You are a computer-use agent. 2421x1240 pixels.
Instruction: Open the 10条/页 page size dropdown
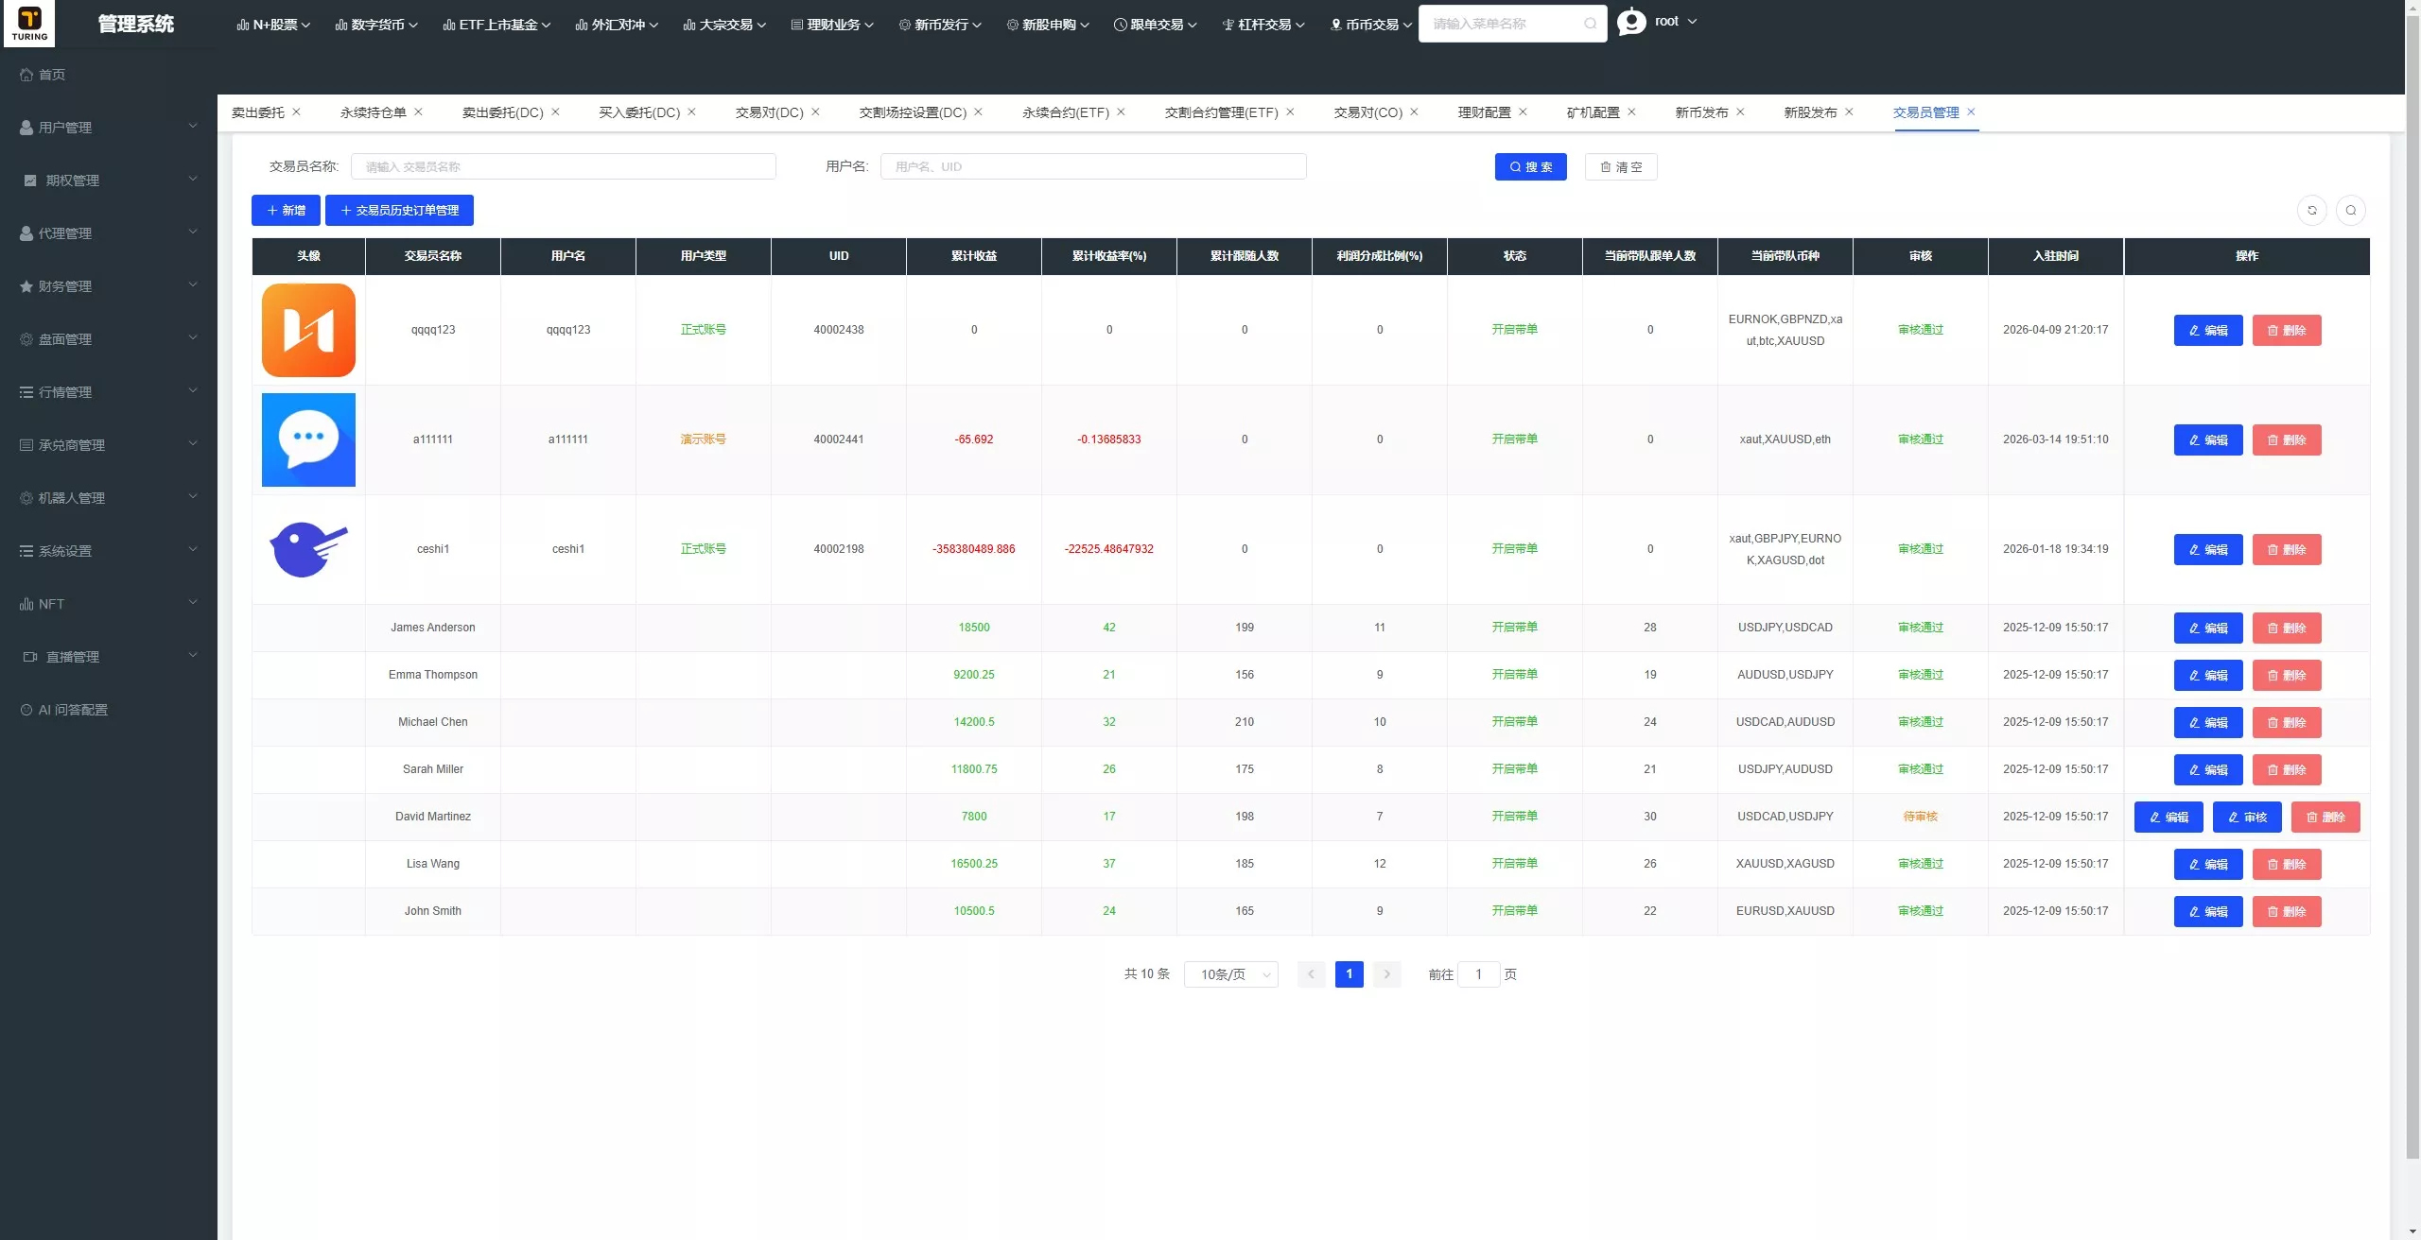[1231, 974]
